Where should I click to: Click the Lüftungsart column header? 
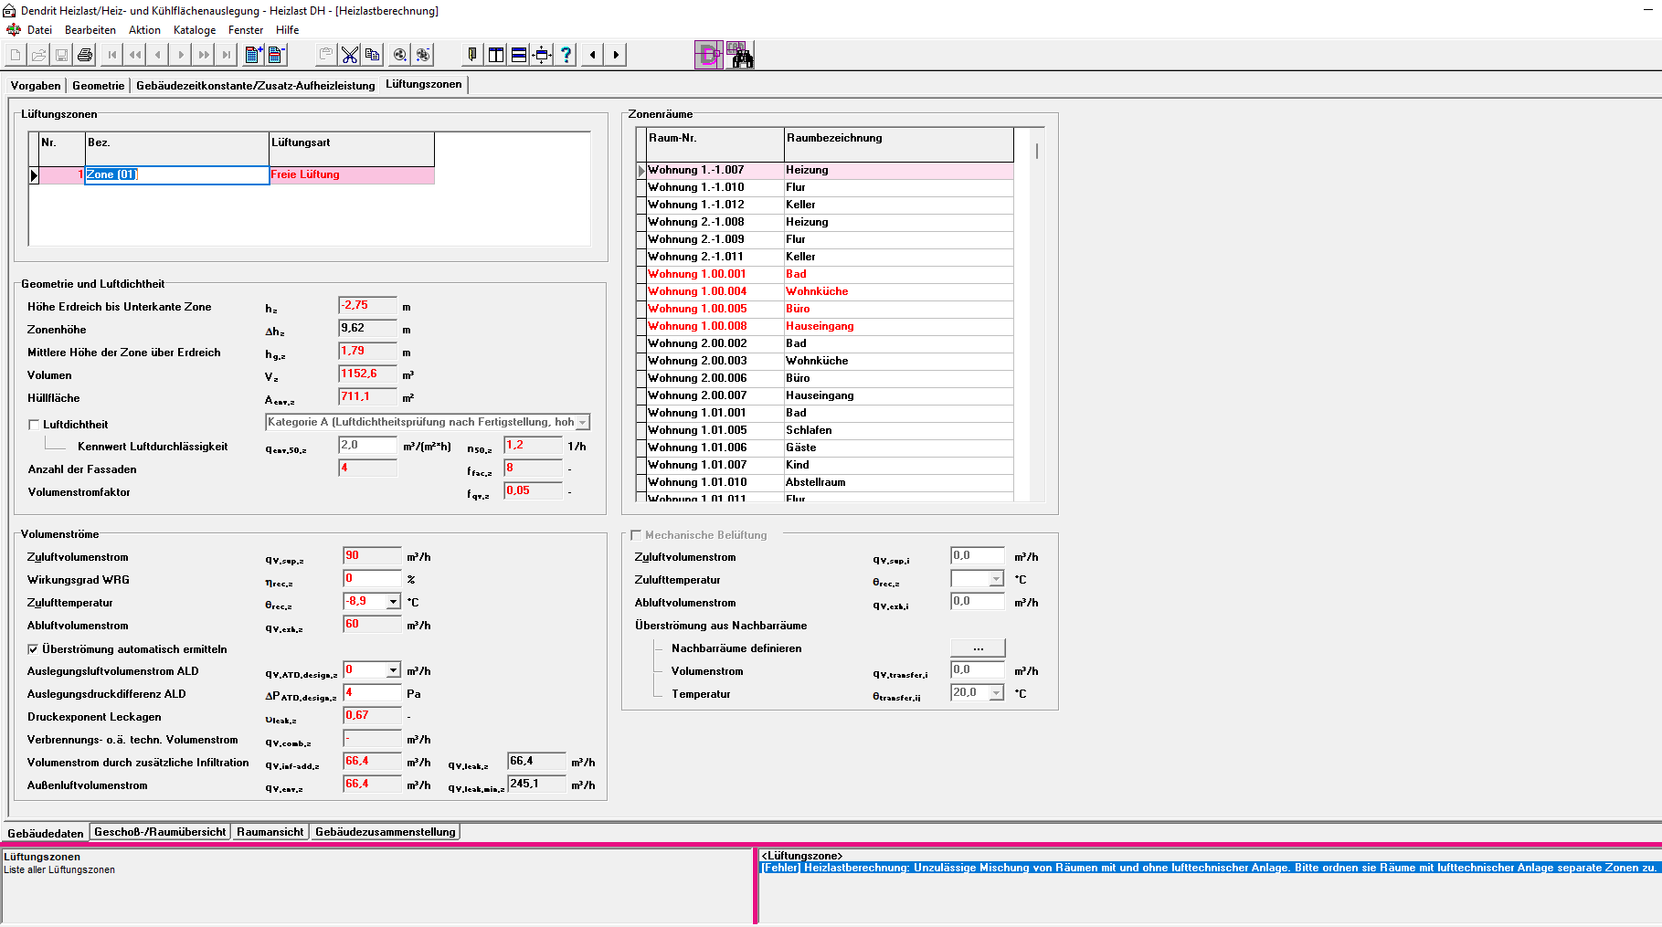click(x=352, y=149)
